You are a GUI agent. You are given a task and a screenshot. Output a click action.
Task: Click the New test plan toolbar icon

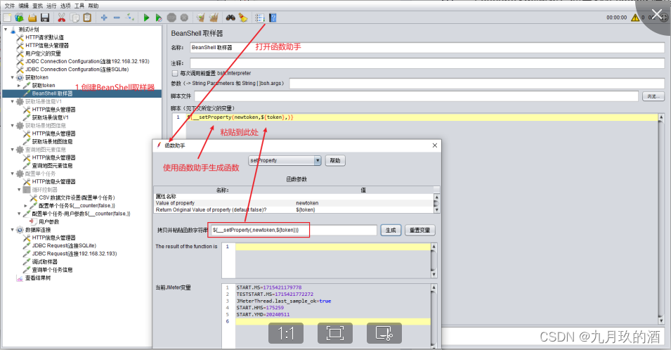point(7,18)
